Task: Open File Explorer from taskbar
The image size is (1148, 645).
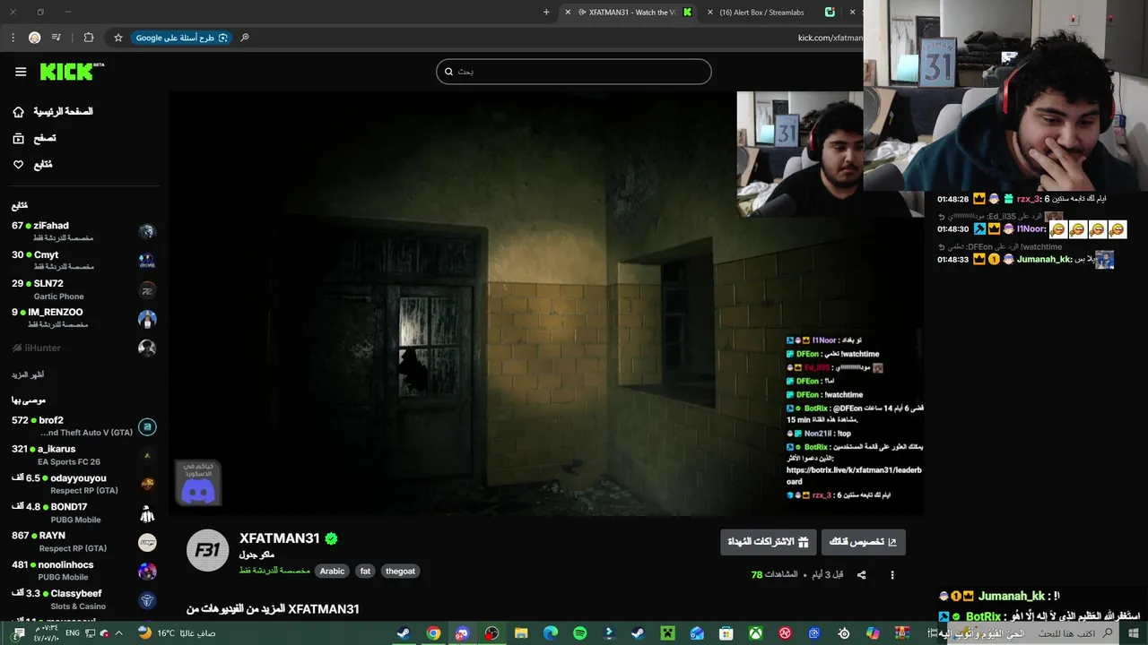Action: pyautogui.click(x=521, y=633)
